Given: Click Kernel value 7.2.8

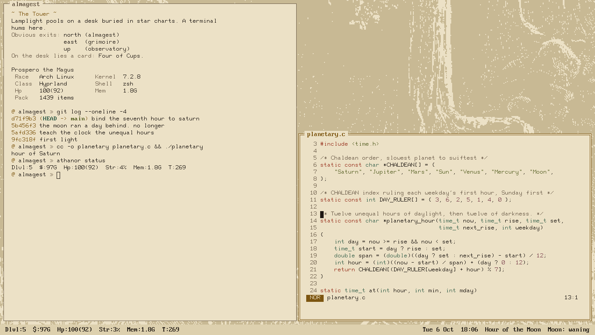Looking at the screenshot, I should pos(132,77).
